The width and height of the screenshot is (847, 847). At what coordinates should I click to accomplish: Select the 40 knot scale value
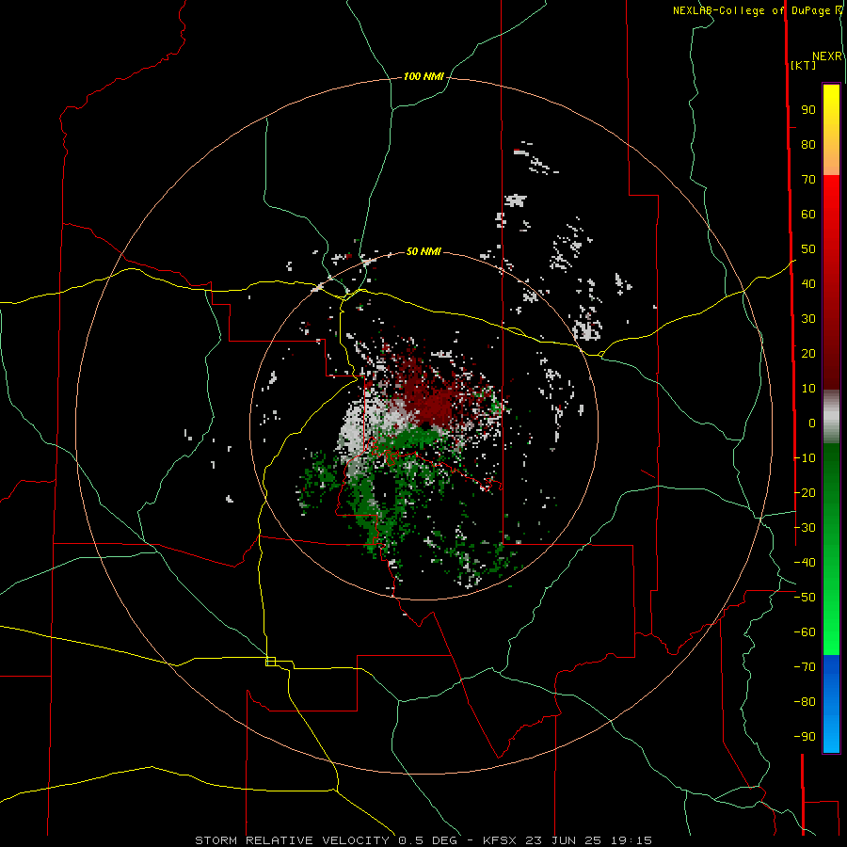pyautogui.click(x=808, y=283)
